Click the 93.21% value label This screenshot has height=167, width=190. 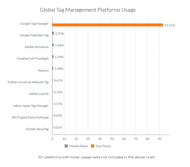tap(169, 25)
